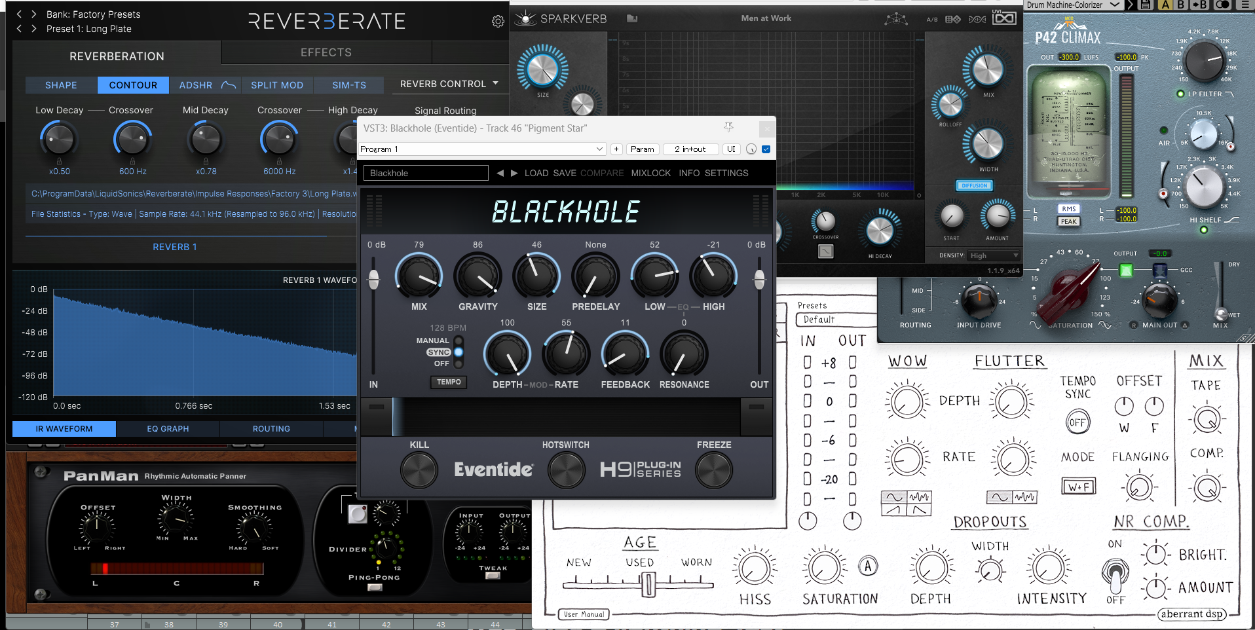Switch to the Reverberate EFFECTS tab
The image size is (1255, 630).
pyautogui.click(x=326, y=52)
